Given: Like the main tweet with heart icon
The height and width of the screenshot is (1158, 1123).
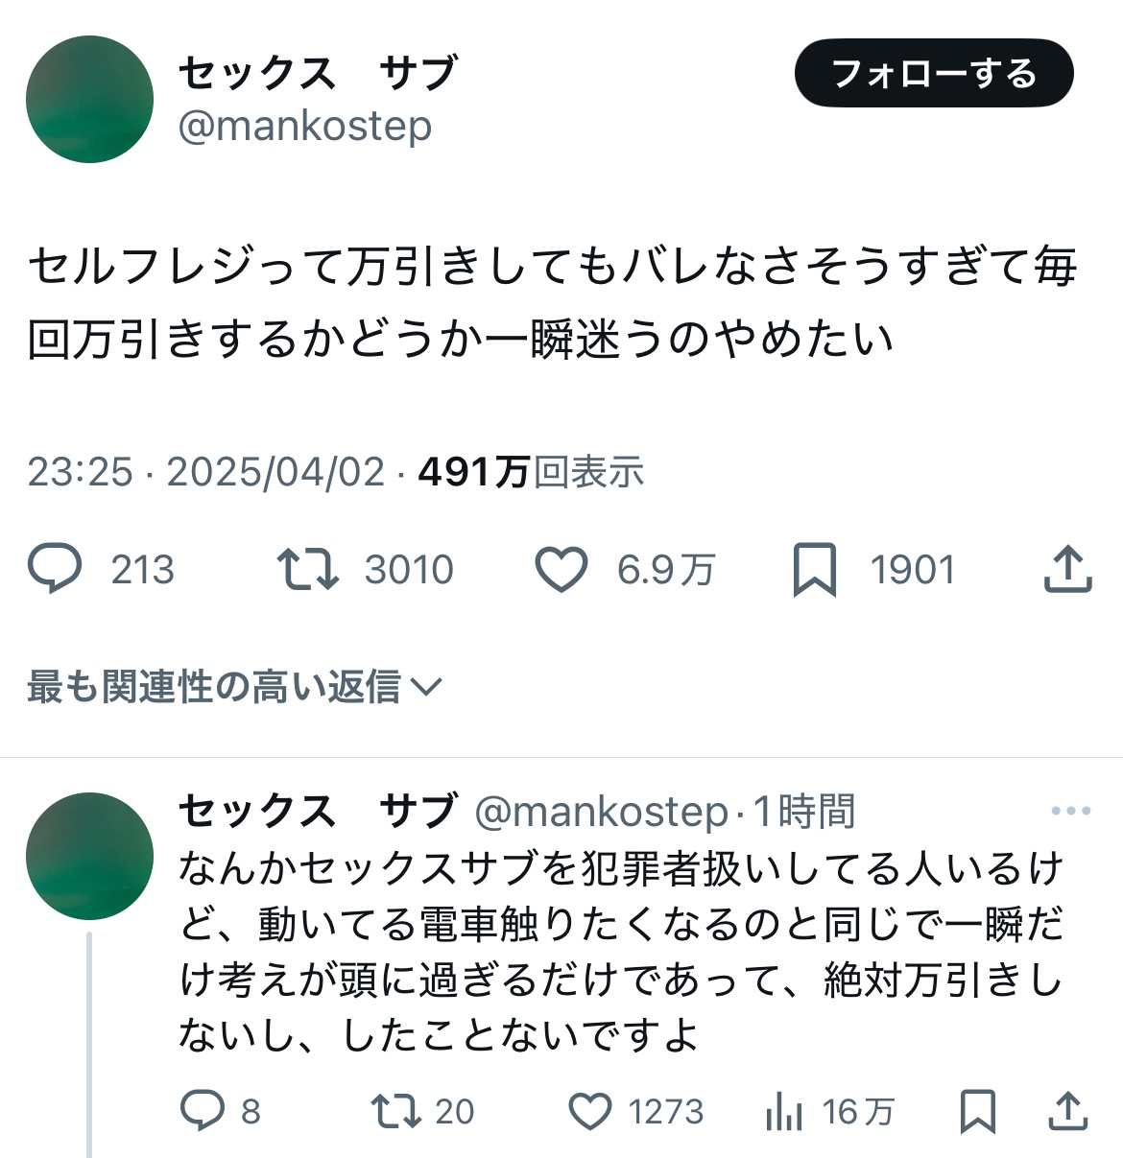Looking at the screenshot, I should click(x=561, y=569).
